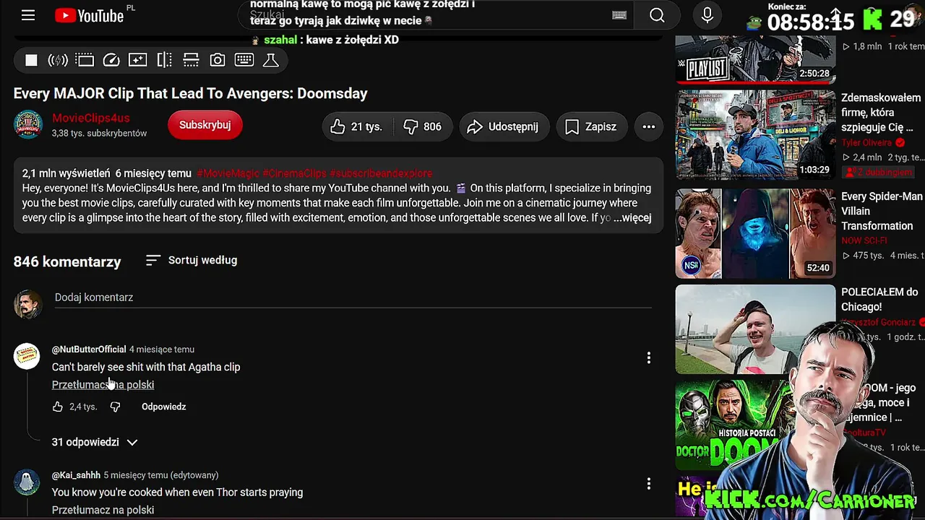Open the Doctor Doom Historia Postaci thumbnail
925x520 pixels.
click(737, 425)
